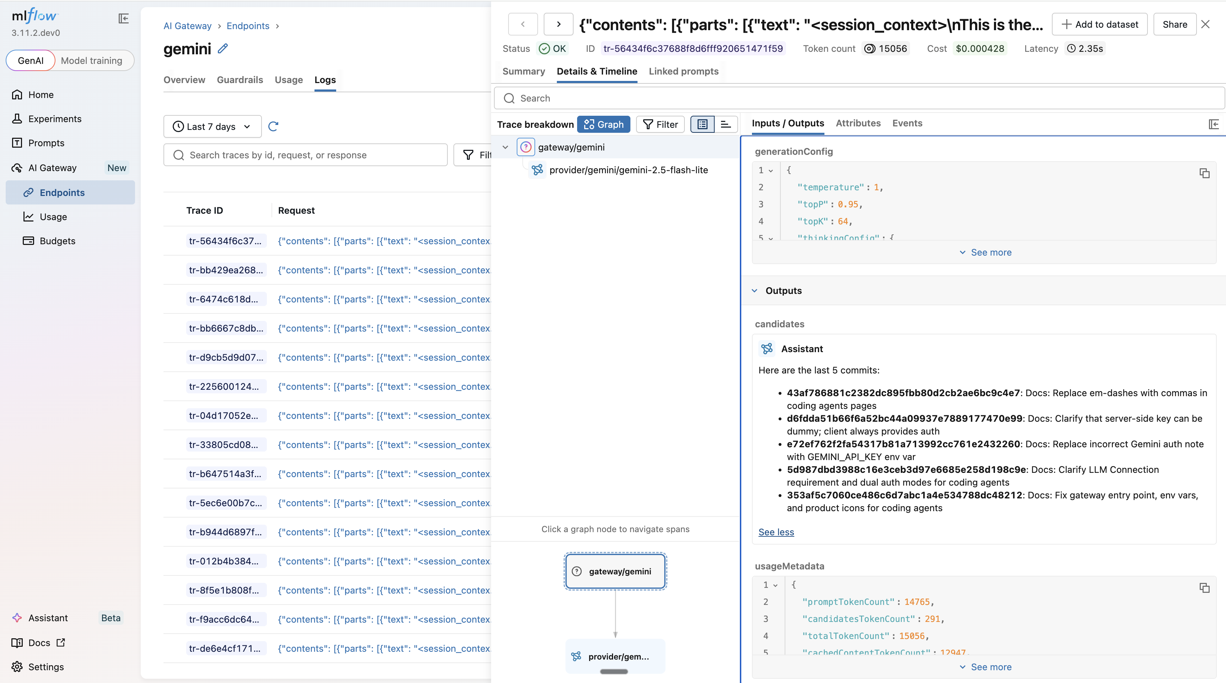Click the trace search by id field
Image resolution: width=1226 pixels, height=683 pixels.
tap(306, 155)
